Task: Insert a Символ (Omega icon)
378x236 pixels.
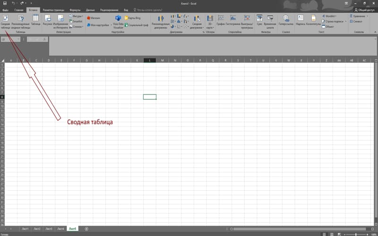Action: [356, 21]
